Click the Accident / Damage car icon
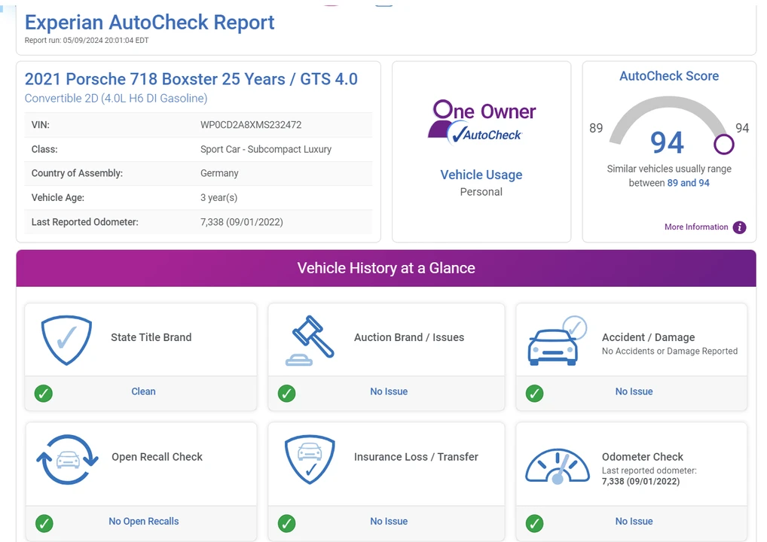 click(557, 341)
